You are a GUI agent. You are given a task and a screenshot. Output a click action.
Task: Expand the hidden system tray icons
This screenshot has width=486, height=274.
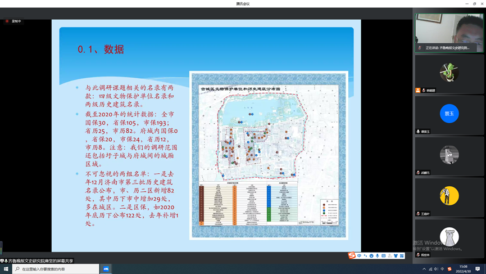[424, 269]
